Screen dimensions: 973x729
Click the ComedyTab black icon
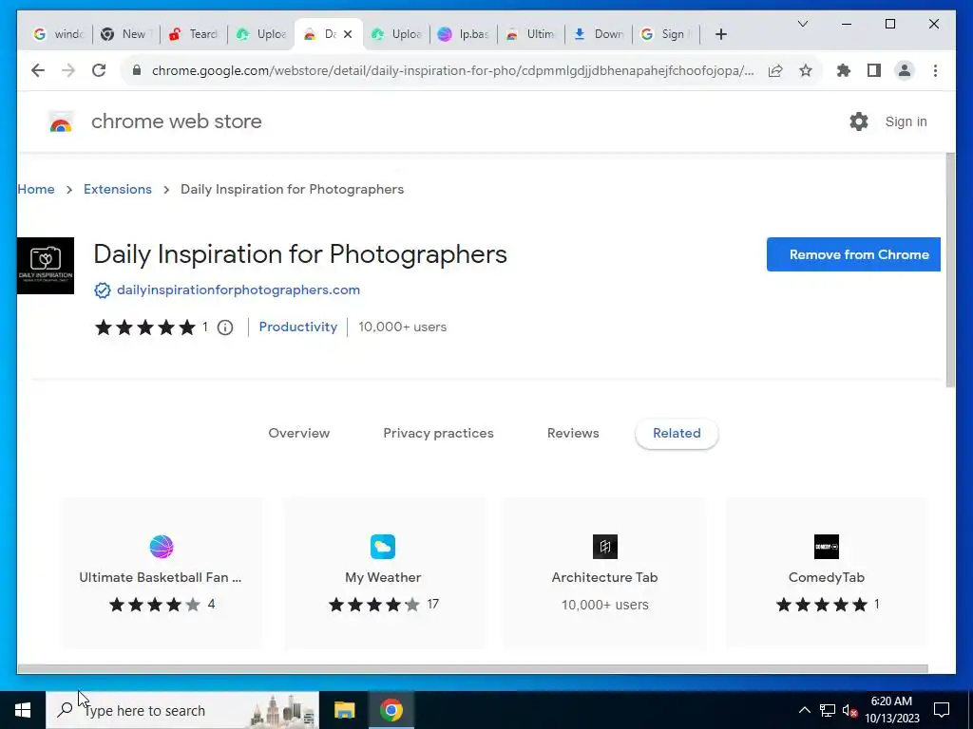pyautogui.click(x=827, y=547)
